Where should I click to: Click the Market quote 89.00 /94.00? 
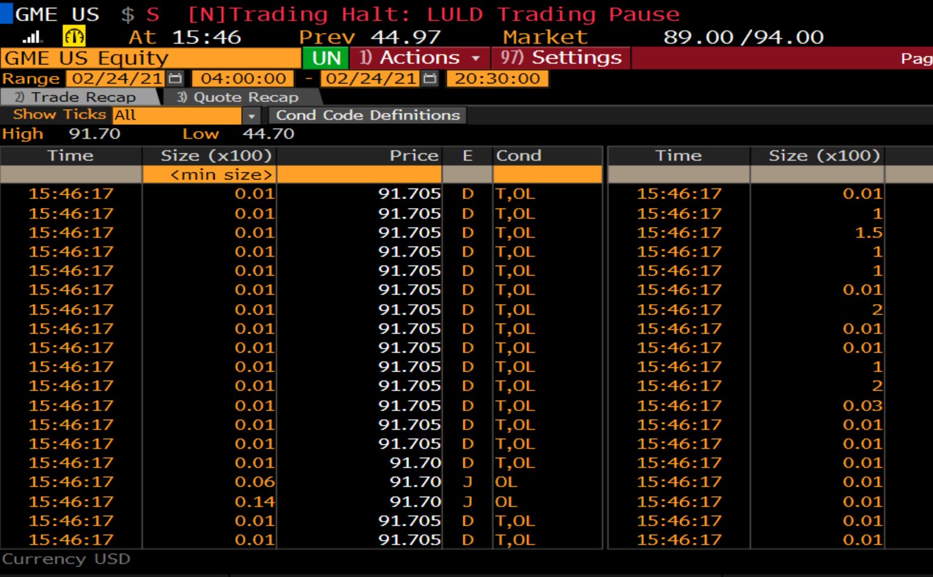[743, 37]
